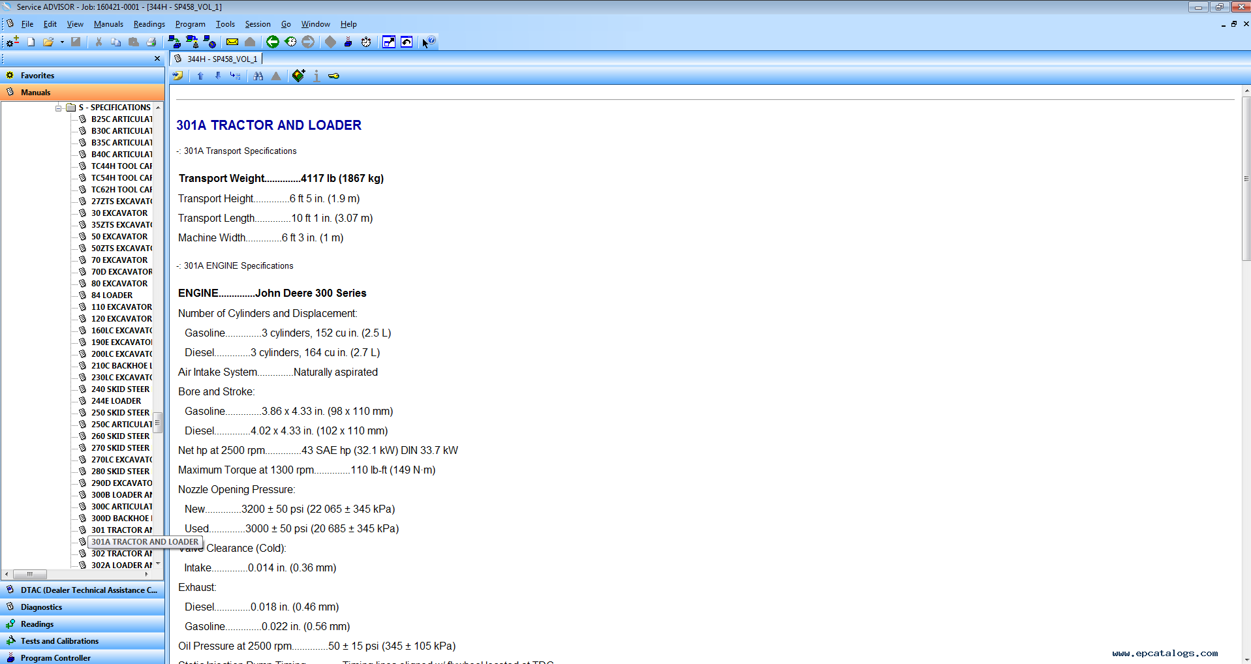
Task: Expand the Diagnostics panel
Action: coord(41,607)
